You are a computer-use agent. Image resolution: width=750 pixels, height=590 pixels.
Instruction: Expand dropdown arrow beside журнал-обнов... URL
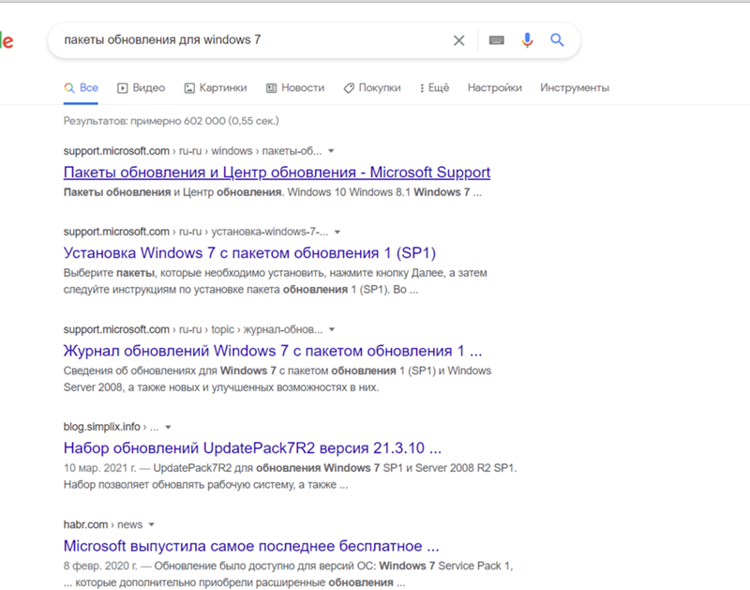click(332, 329)
